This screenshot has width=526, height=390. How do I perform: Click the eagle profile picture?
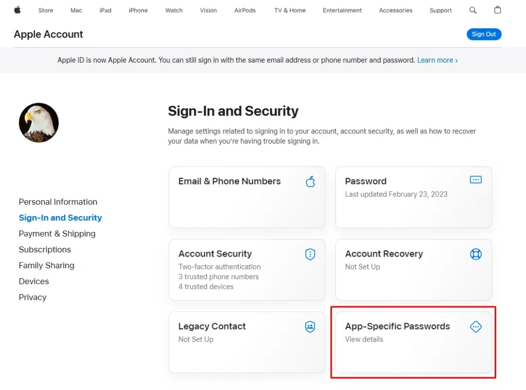pos(39,123)
